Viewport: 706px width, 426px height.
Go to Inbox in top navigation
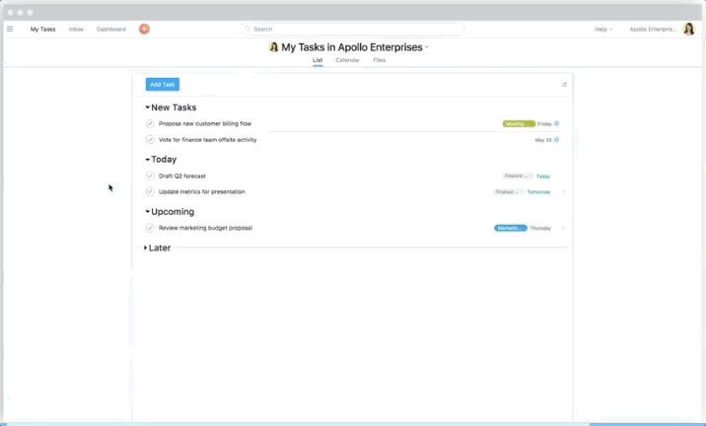76,29
